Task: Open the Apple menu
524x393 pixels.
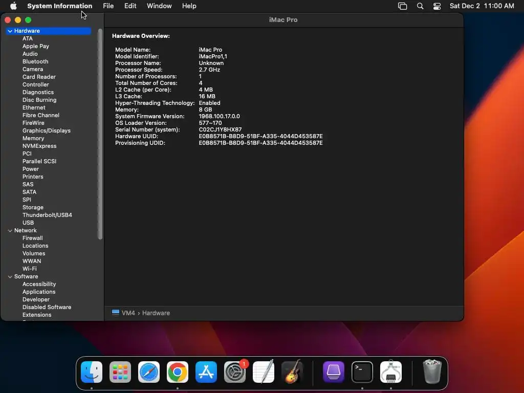Action: point(13,6)
